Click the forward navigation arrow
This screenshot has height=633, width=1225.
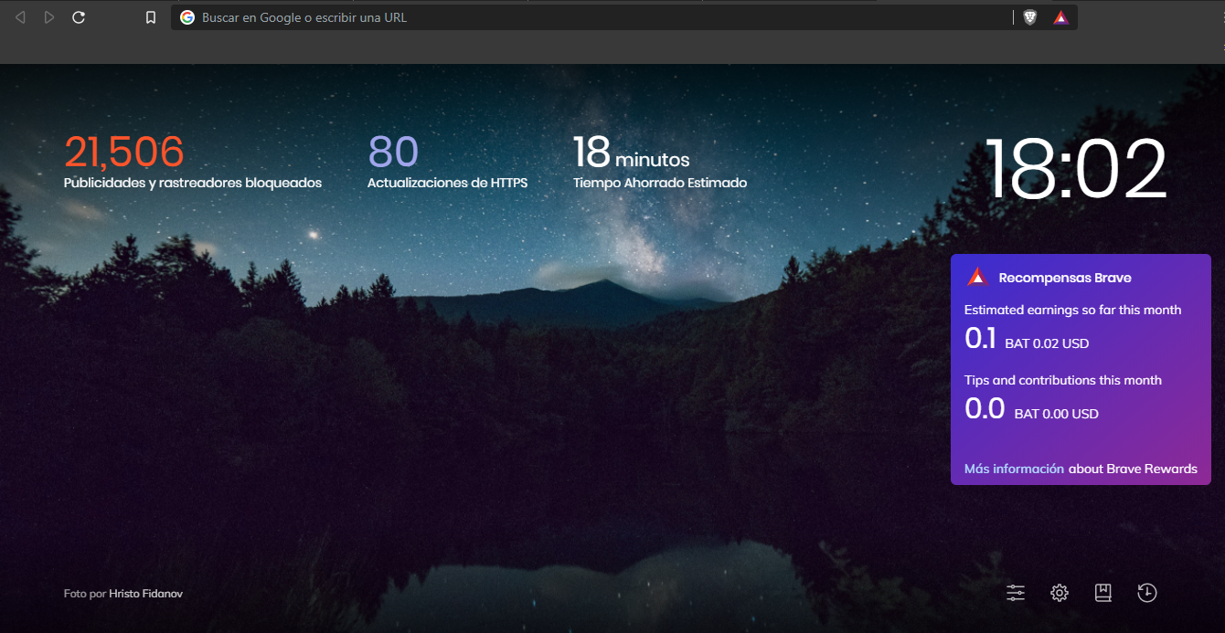coord(49,17)
